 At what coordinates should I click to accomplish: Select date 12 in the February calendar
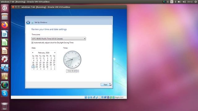pyautogui.click(x=37, y=63)
